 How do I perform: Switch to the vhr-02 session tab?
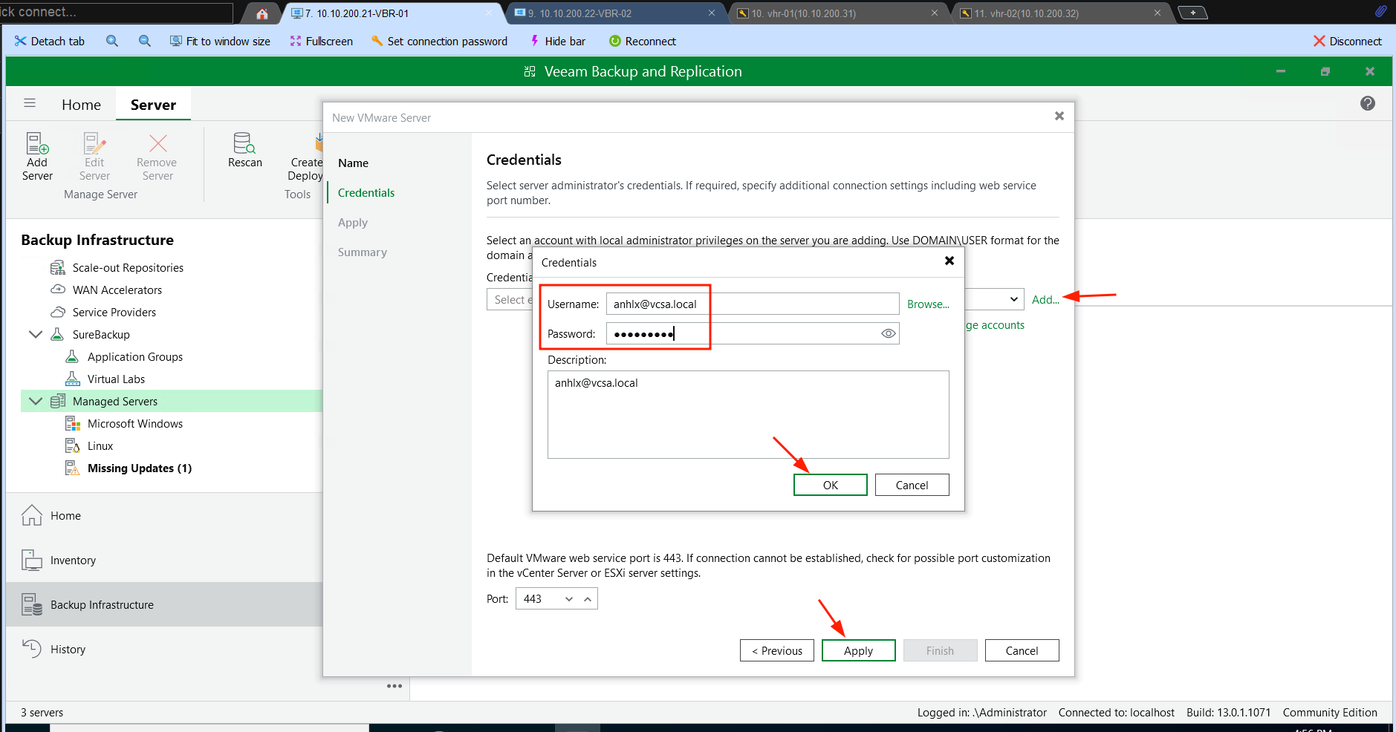click(x=1062, y=13)
